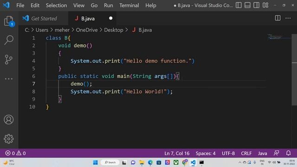Split the editor to the right

(x=278, y=18)
